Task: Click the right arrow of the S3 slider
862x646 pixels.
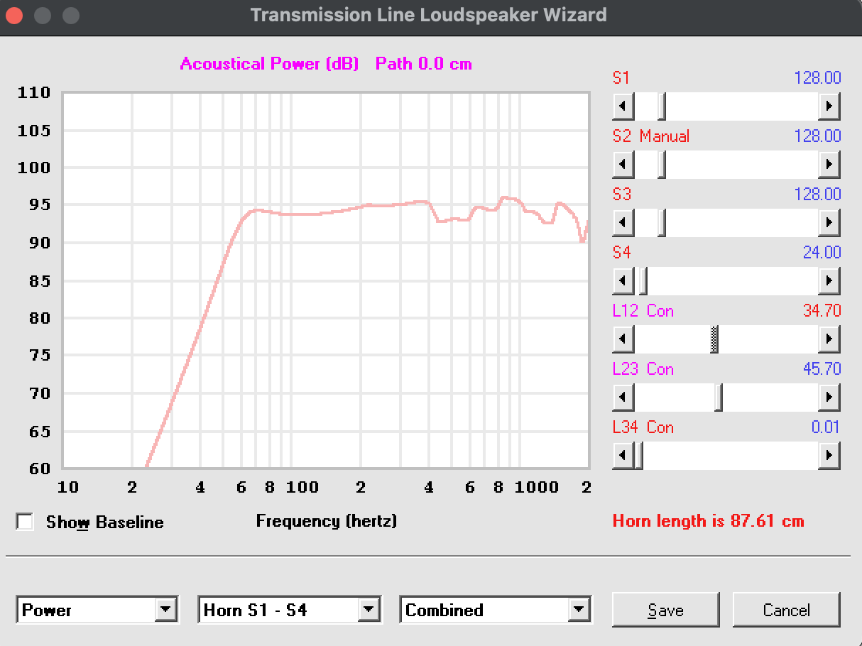Action: point(829,224)
